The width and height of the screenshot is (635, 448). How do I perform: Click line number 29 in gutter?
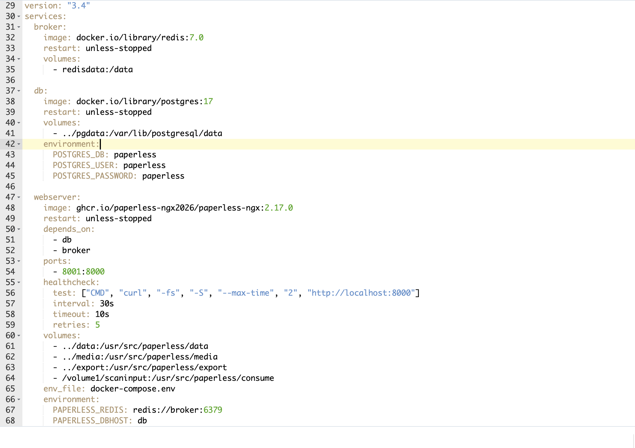point(10,6)
